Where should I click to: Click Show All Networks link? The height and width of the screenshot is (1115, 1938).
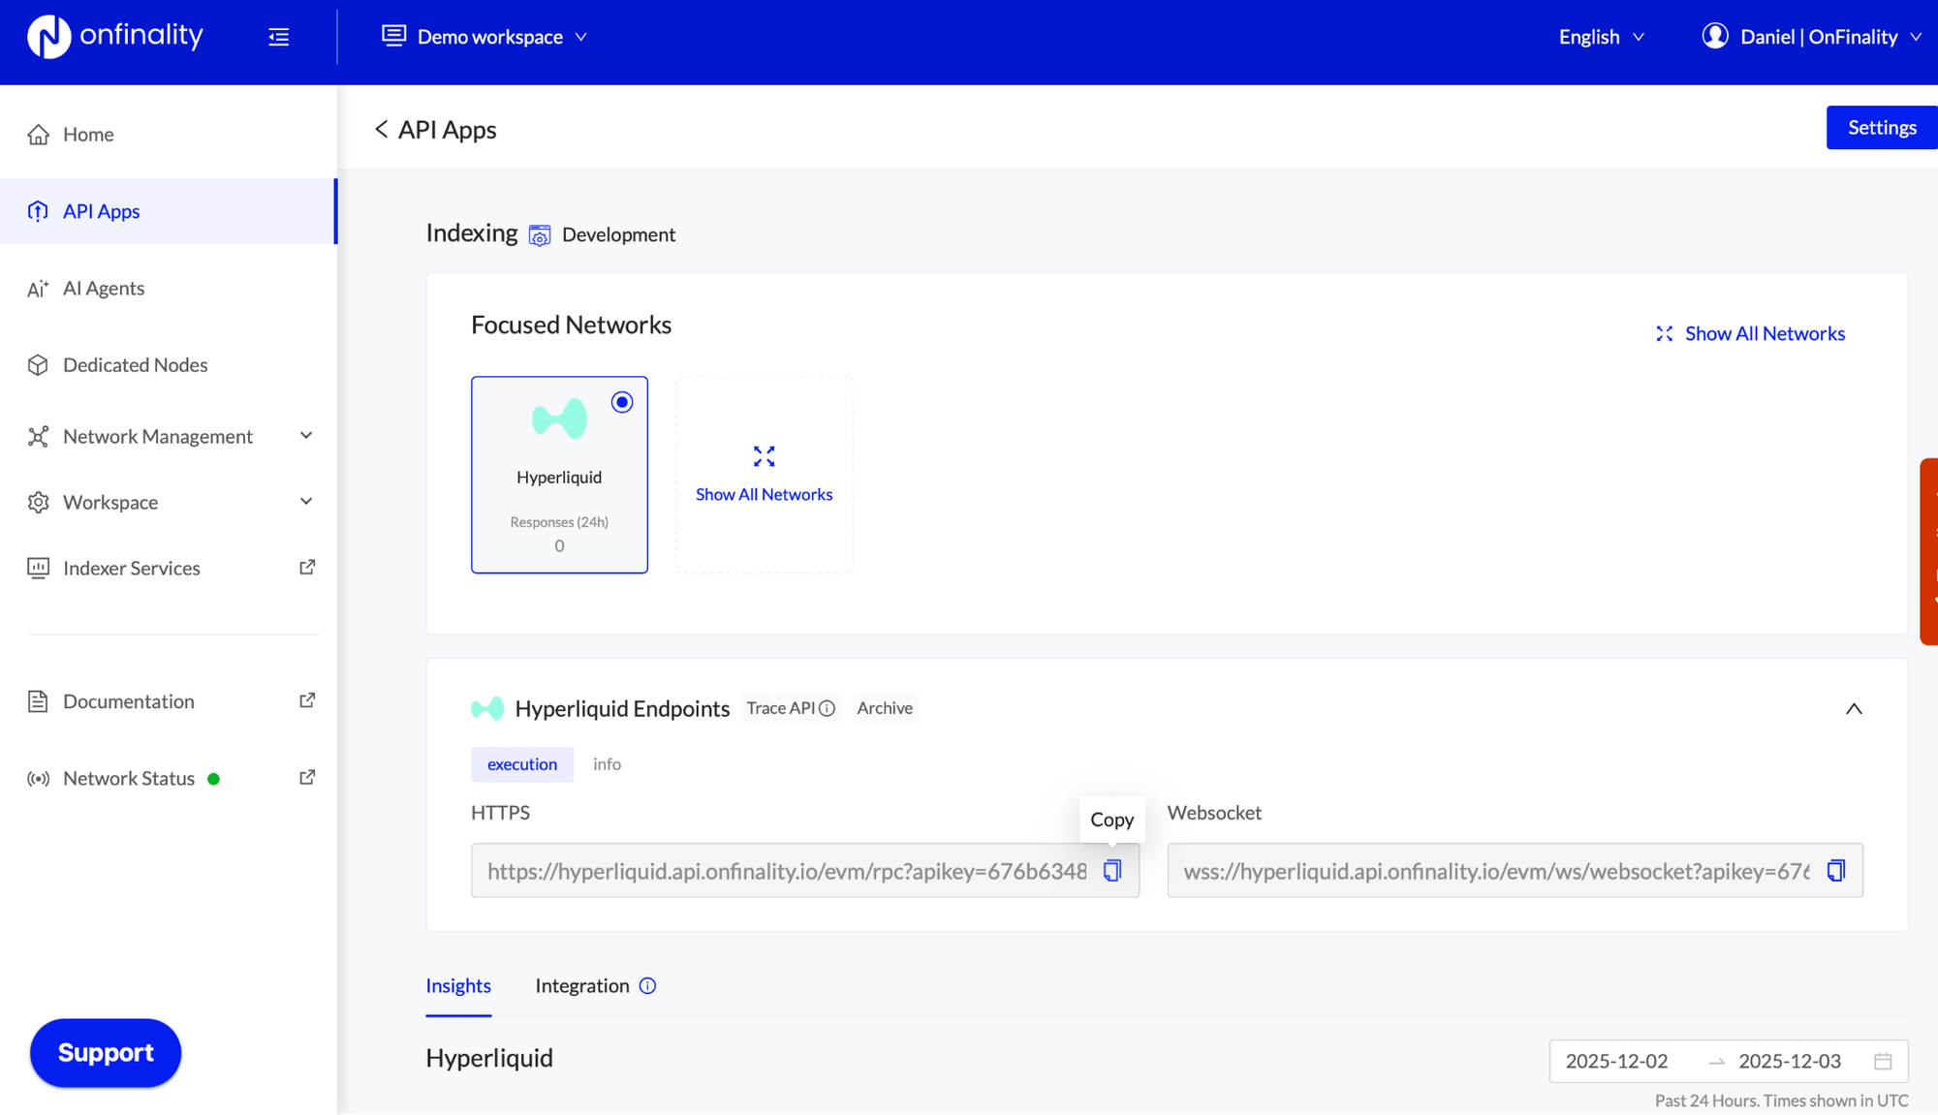pyautogui.click(x=1764, y=332)
